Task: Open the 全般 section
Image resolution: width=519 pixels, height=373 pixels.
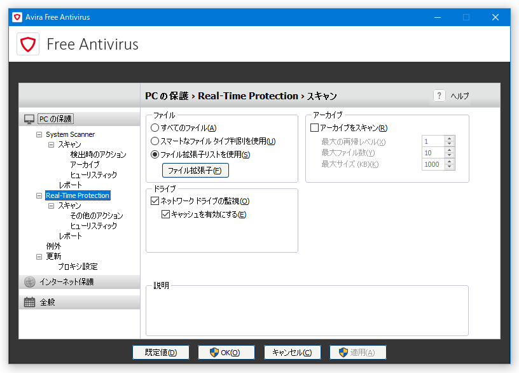Action: tap(80, 302)
